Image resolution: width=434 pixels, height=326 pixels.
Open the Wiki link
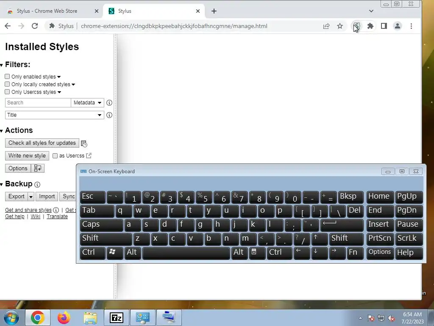[x=36, y=216]
